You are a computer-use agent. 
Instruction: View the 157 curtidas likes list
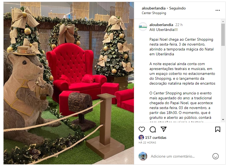click(156, 138)
